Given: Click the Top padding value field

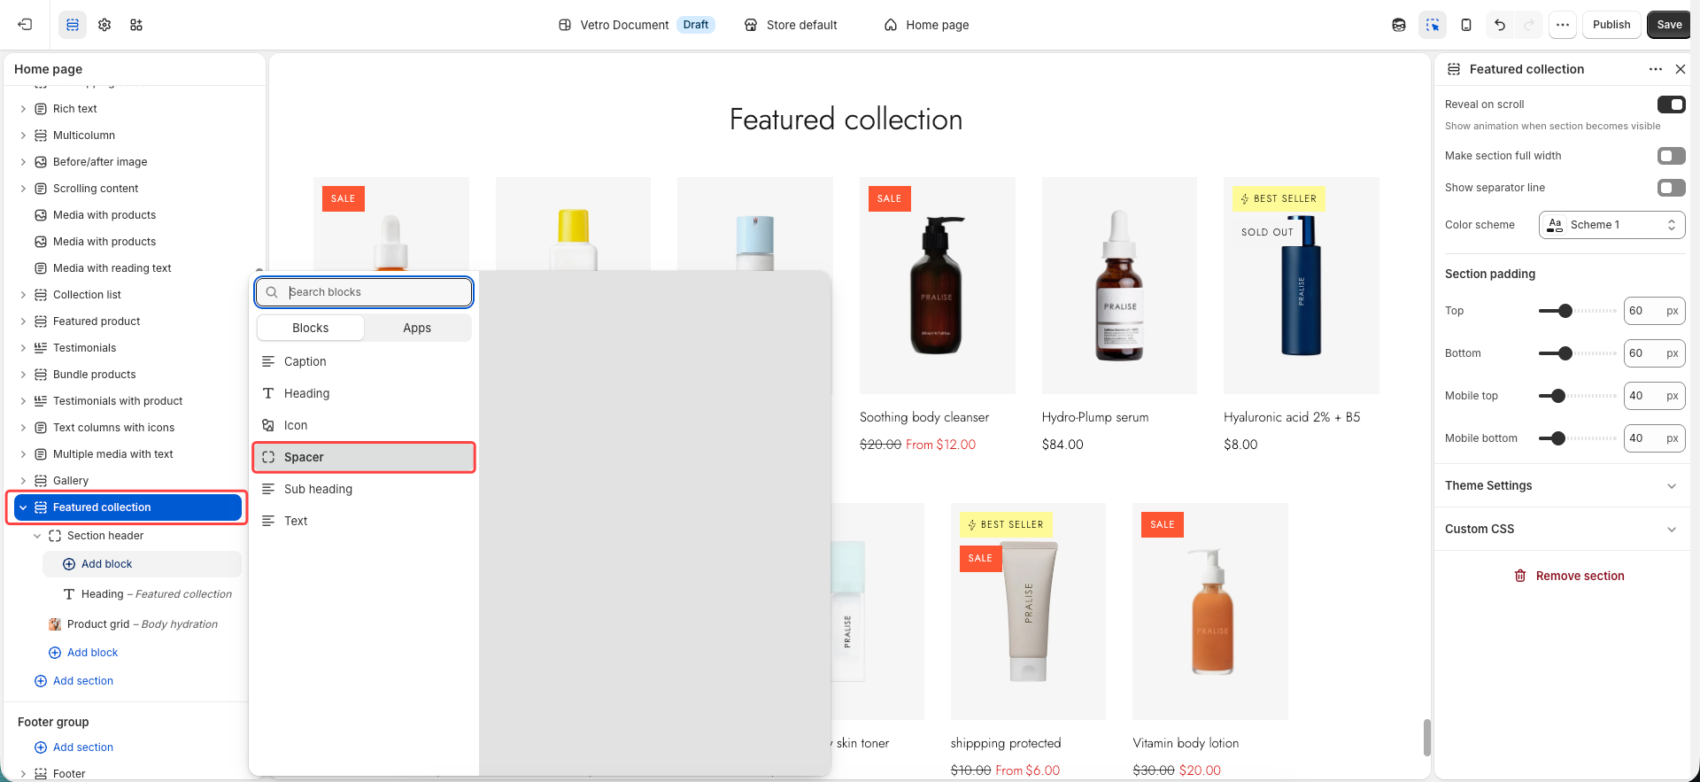Looking at the screenshot, I should pyautogui.click(x=1654, y=311).
